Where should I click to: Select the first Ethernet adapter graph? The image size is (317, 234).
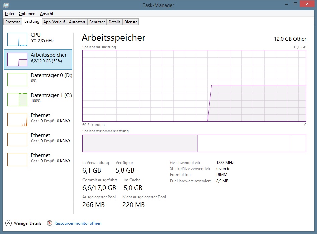(x=17, y=120)
